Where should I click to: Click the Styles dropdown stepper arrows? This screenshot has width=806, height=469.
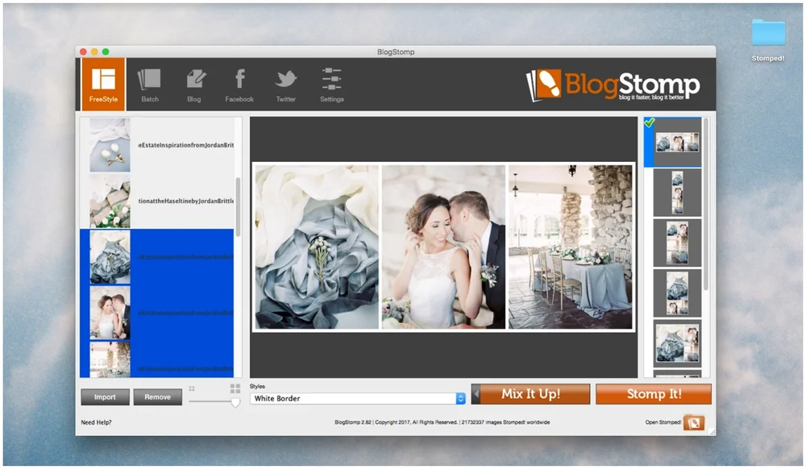[x=459, y=397]
